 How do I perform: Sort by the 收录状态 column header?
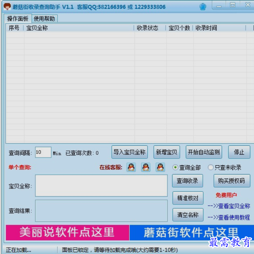[x=150, y=28]
